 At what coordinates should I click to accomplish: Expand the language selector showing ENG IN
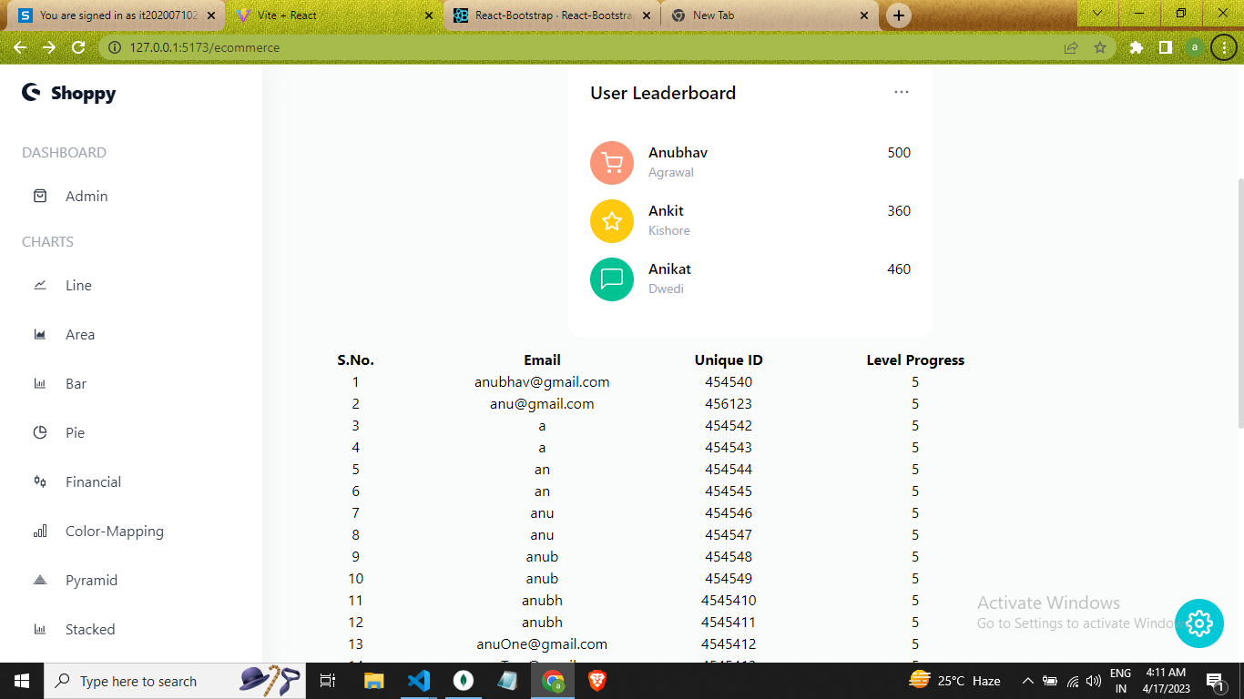pyautogui.click(x=1122, y=680)
